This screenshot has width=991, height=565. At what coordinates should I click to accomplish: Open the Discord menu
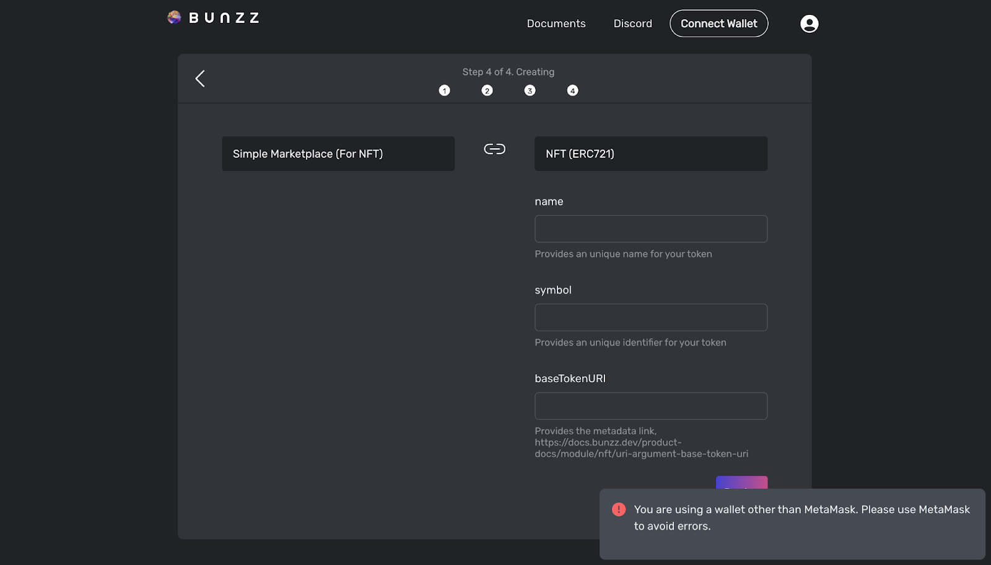coord(632,23)
